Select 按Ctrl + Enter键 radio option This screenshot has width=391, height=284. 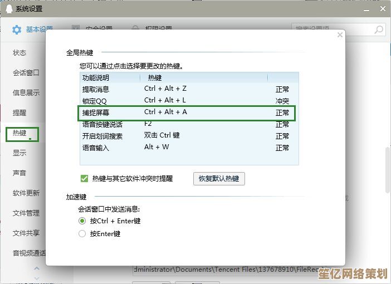click(82, 221)
